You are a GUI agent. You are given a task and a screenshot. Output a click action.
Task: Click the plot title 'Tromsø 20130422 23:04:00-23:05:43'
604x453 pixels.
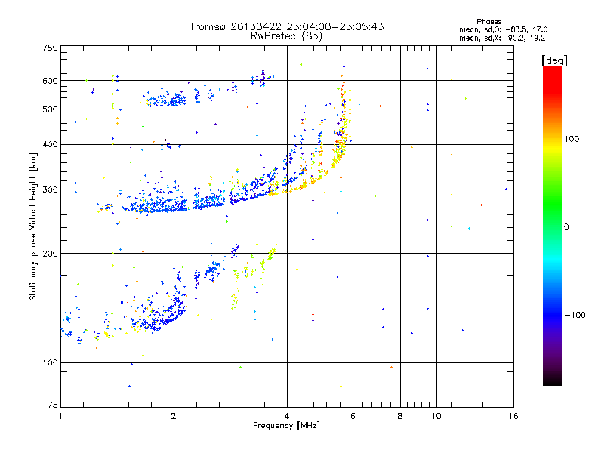[287, 26]
